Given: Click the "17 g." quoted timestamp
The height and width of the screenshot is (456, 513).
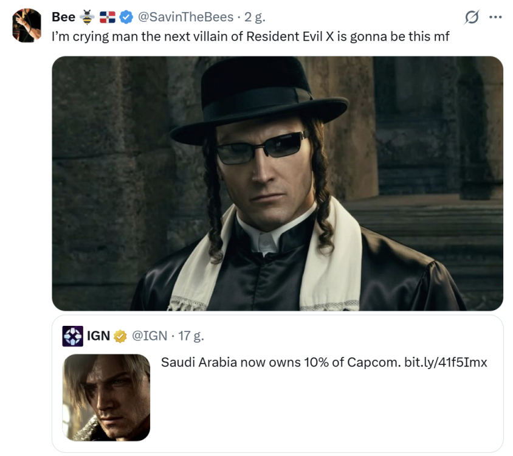Looking at the screenshot, I should coord(190,336).
